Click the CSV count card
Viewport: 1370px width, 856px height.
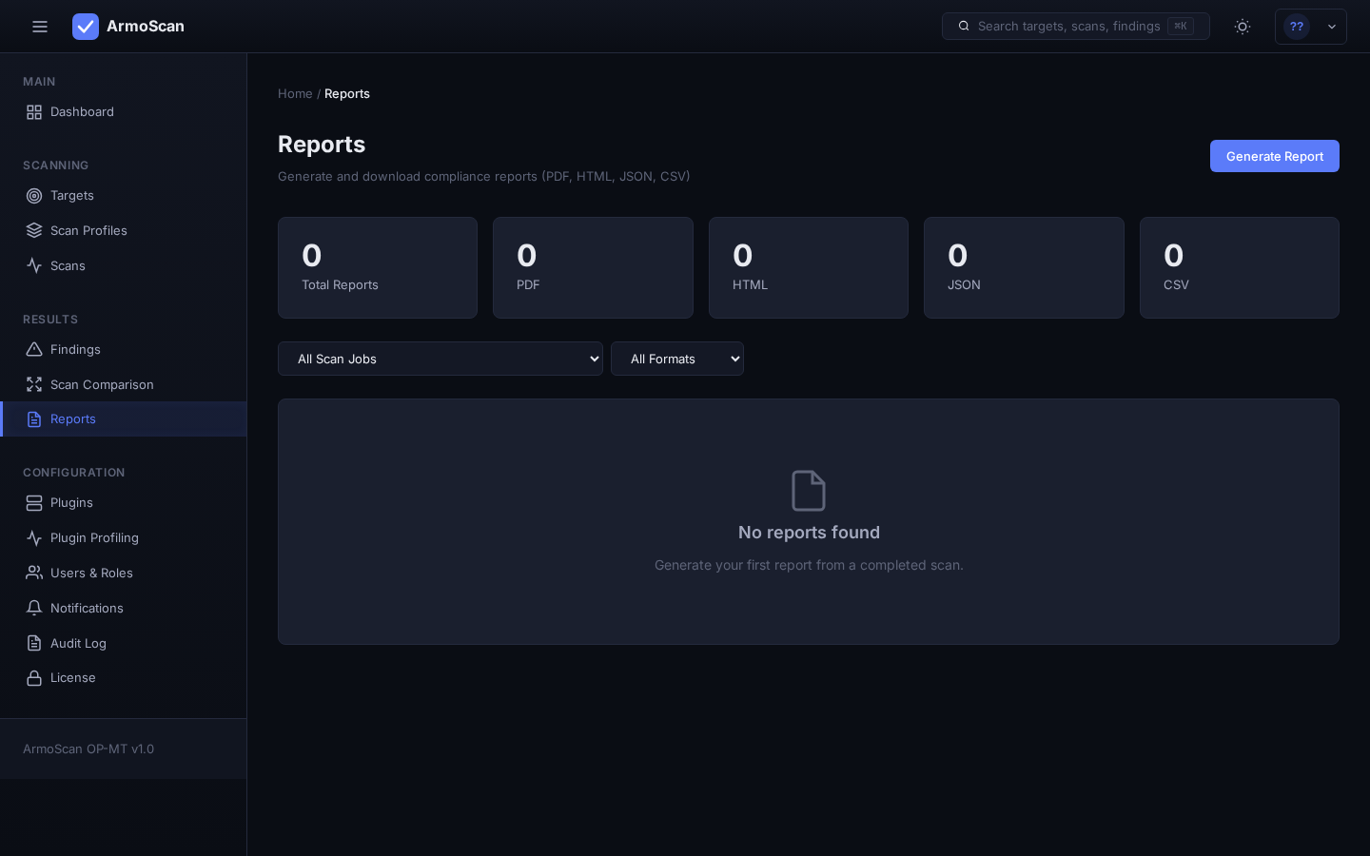point(1240,267)
